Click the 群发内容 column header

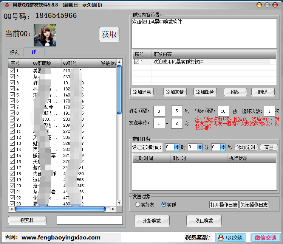click(x=214, y=54)
